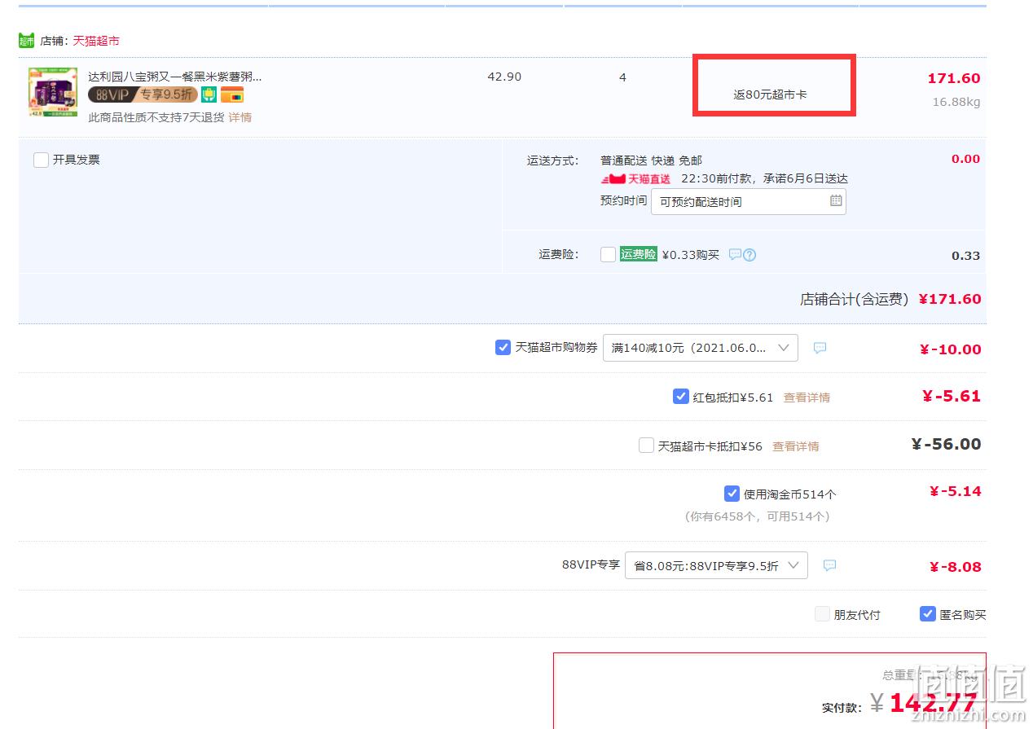This screenshot has width=1033, height=729.
Task: Click the 22:30前付款 delivery promise text
Action: point(764,178)
